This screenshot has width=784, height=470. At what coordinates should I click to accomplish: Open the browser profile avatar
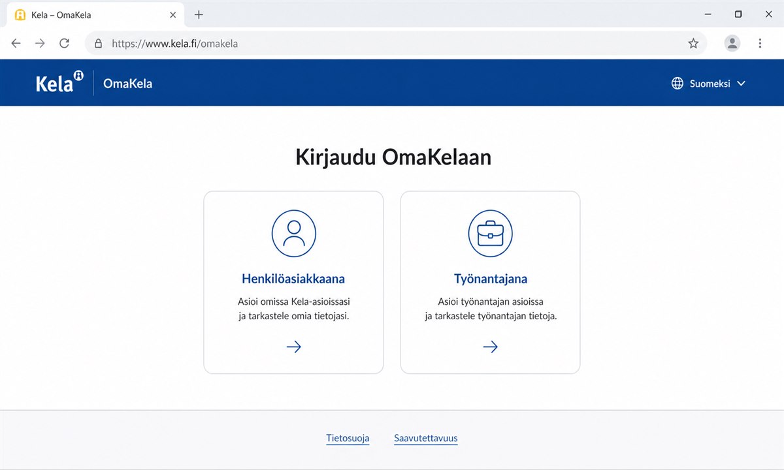[x=732, y=43]
